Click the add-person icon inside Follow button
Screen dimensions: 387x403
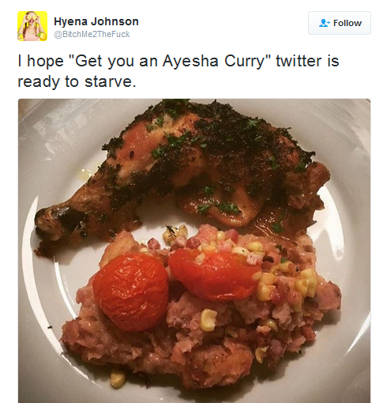pos(325,23)
